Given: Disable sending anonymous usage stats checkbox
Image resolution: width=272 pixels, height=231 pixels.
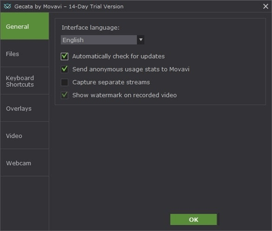Looking at the screenshot, I should (65, 69).
